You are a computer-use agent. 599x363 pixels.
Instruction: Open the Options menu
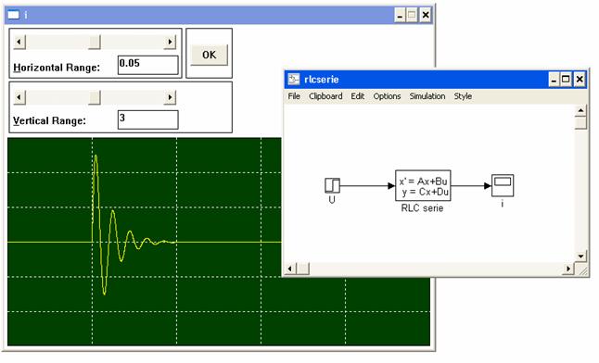pyautogui.click(x=387, y=96)
